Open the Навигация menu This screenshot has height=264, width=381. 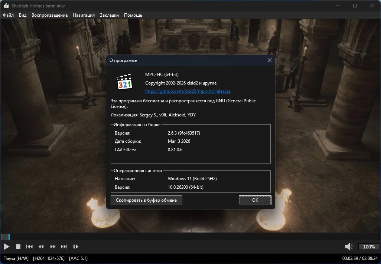click(x=84, y=15)
